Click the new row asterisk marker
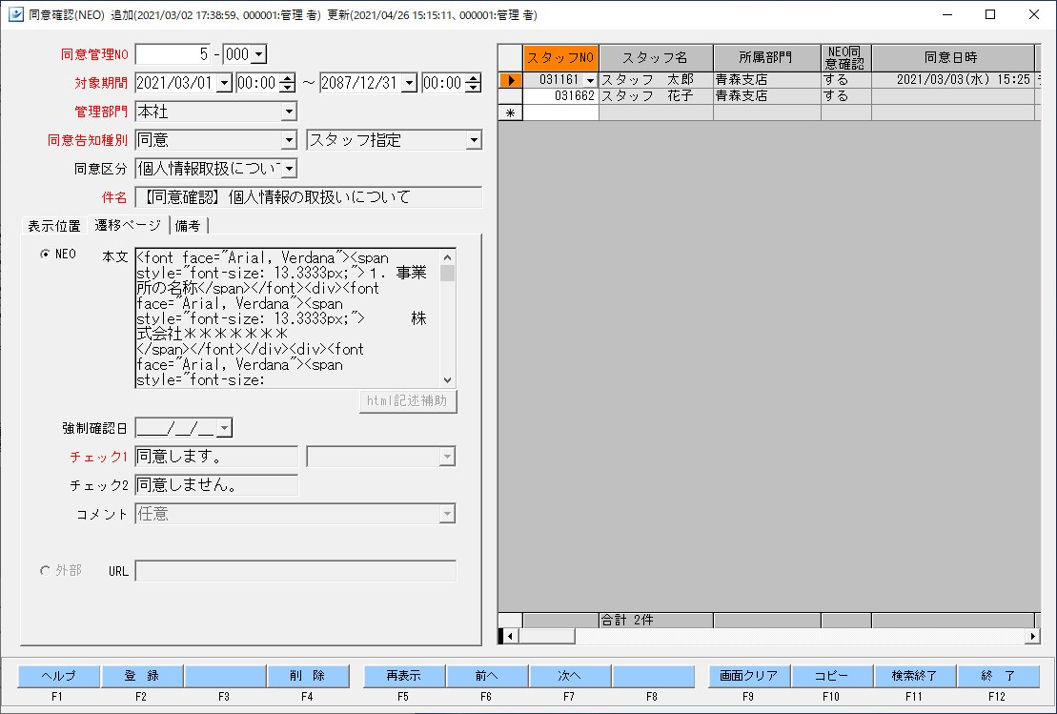The image size is (1057, 714). click(510, 112)
